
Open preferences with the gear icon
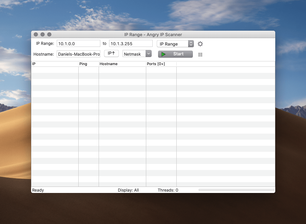pyautogui.click(x=200, y=44)
